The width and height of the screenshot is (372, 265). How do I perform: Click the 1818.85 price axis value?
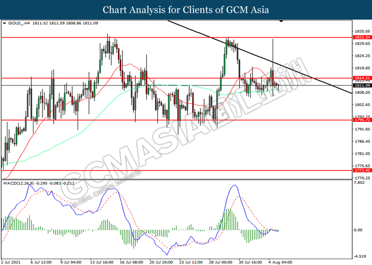tap(362, 68)
